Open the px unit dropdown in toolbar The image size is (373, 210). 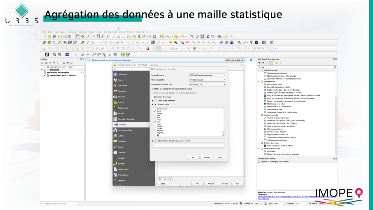180,49
